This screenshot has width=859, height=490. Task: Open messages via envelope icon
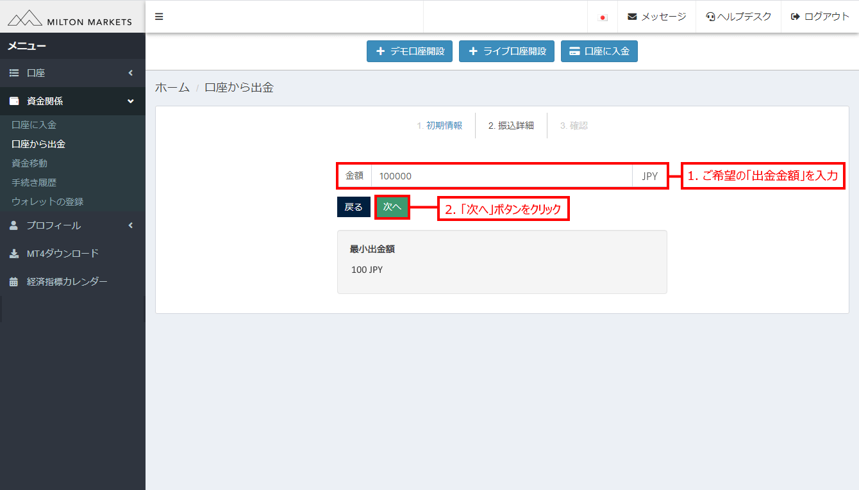(x=632, y=17)
